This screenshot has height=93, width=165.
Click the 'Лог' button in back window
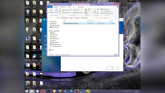(x=112, y=68)
